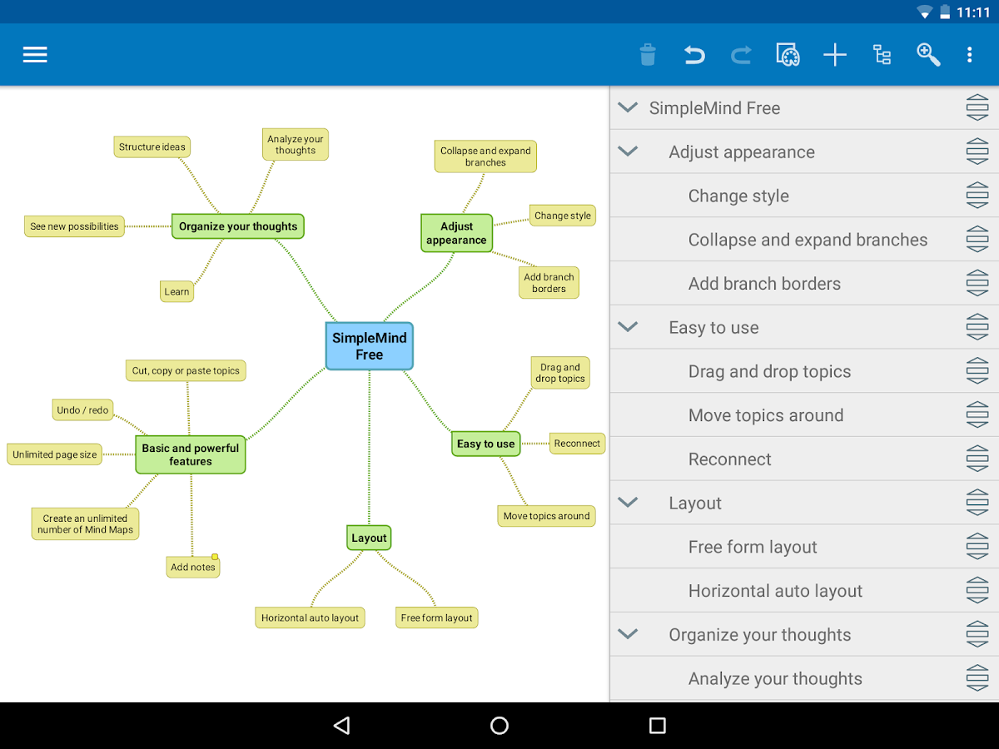Tap reorder handle for Collapse and expand branches

977,240
